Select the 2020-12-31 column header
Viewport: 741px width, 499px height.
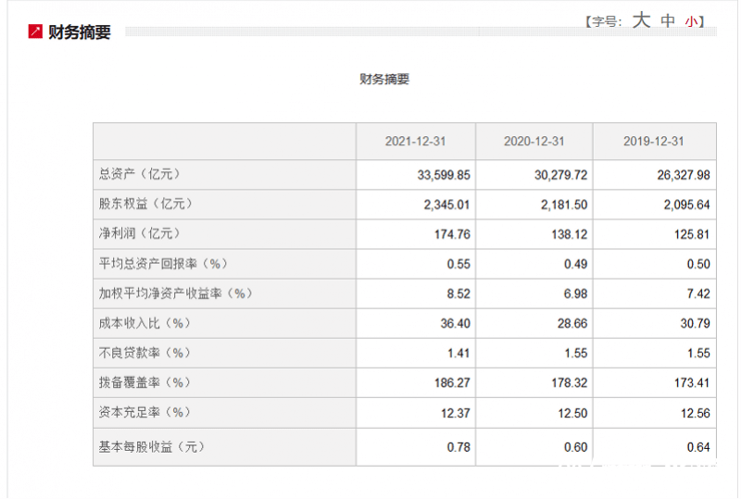tap(534, 142)
